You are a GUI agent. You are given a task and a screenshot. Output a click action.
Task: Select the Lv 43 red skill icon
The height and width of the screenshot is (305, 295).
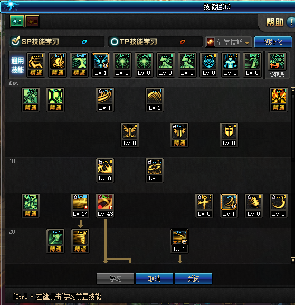(x=105, y=206)
